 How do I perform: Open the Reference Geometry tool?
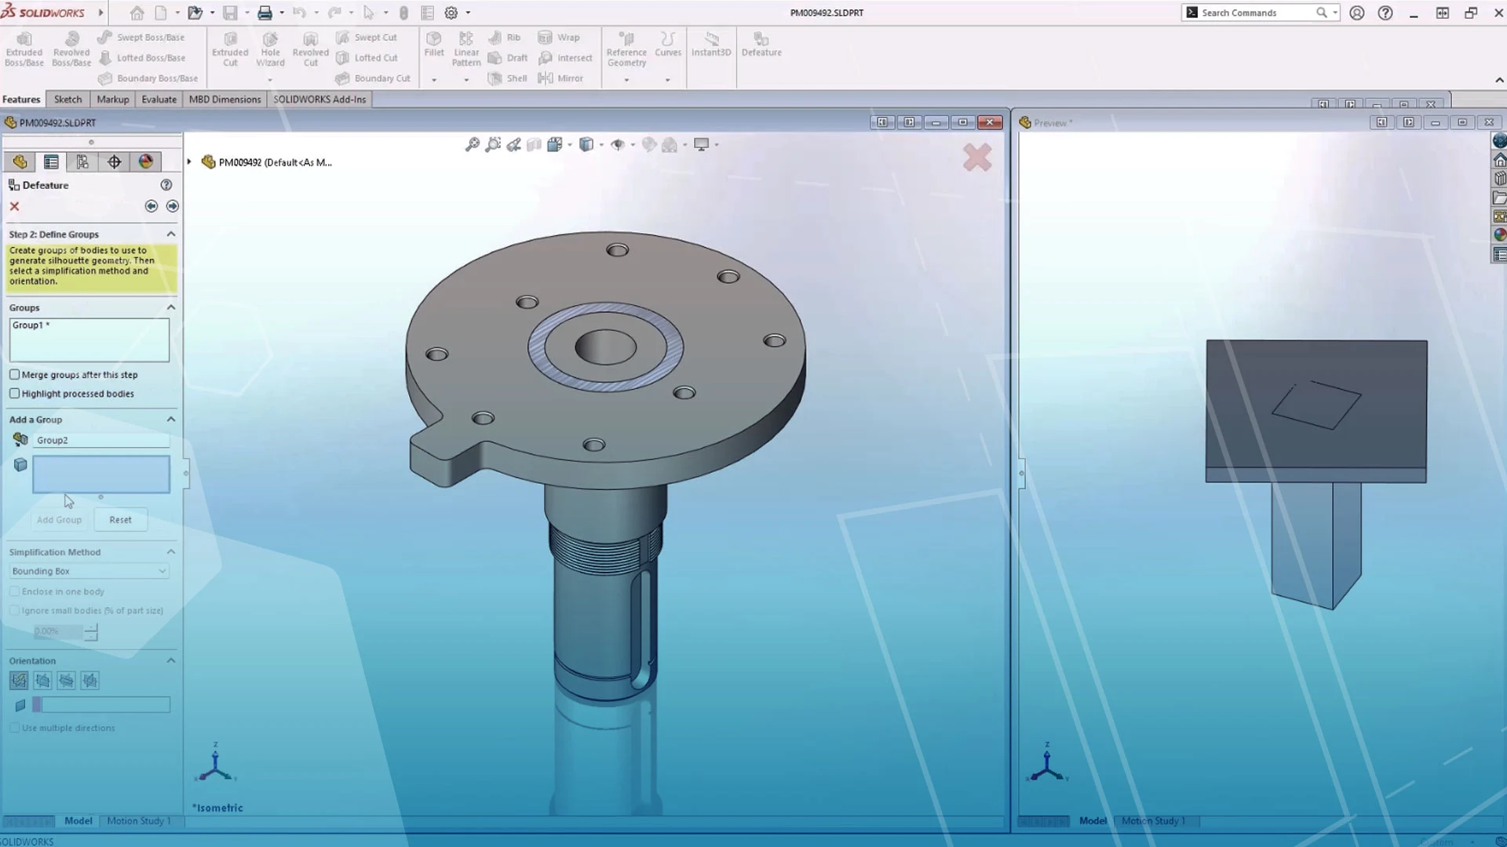[626, 50]
